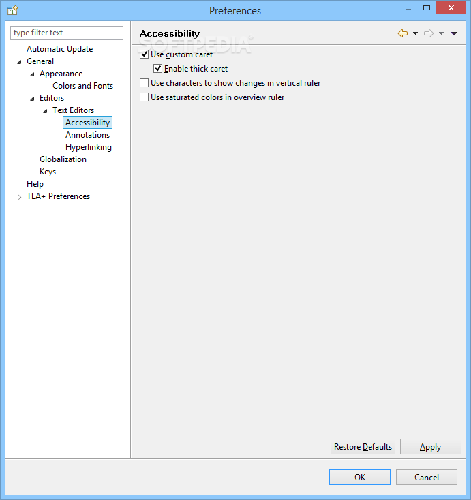The image size is (471, 500).
Task: Open Hyperlinking preferences page
Action: pos(89,147)
